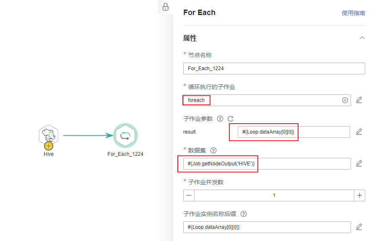
Task: Click the Hive node icon on canvas
Action: tap(49, 134)
